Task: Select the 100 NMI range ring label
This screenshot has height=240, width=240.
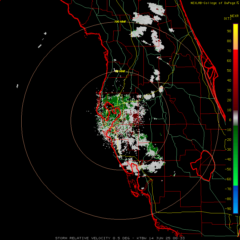Action: 120,22
